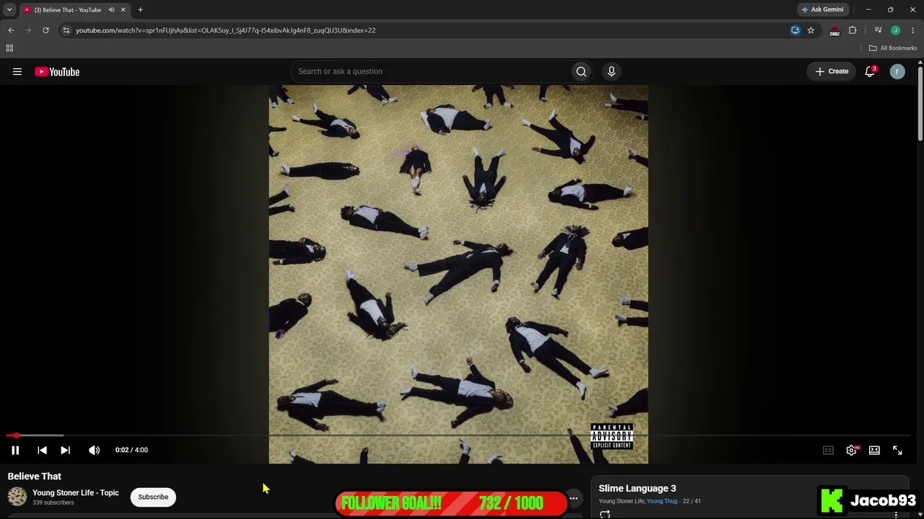Open the Young Thug playlist link

click(662, 501)
